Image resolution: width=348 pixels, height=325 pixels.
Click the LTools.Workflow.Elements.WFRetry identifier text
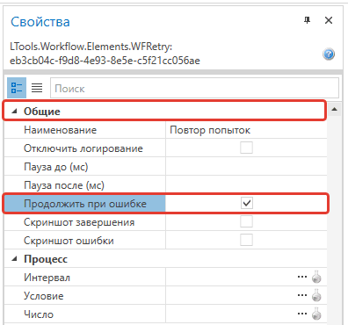(105, 54)
